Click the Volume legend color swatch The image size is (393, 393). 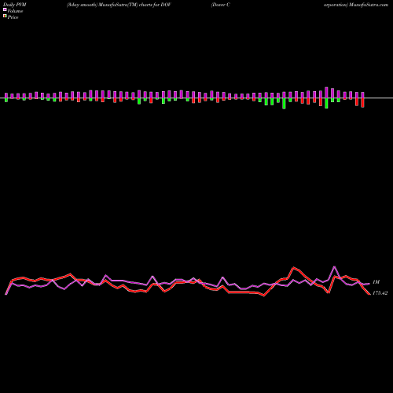(5, 10)
